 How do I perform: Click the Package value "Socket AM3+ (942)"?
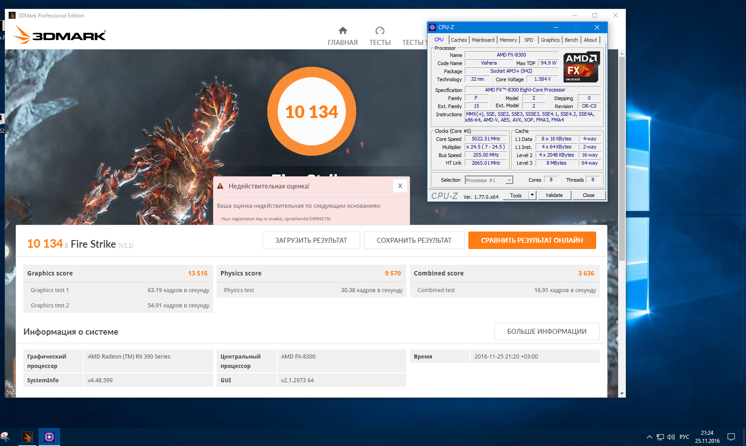point(511,71)
